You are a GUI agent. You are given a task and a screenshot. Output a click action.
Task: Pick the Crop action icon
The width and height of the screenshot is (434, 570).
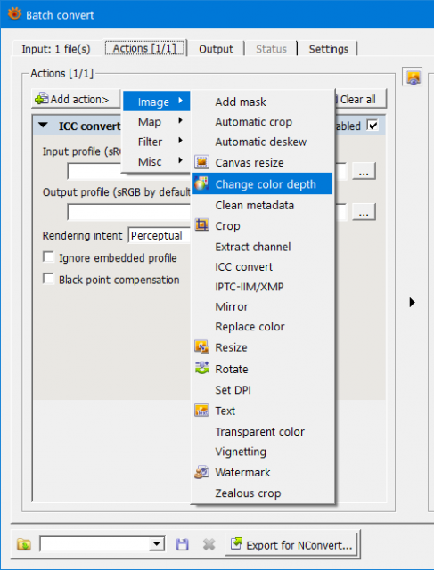click(201, 225)
